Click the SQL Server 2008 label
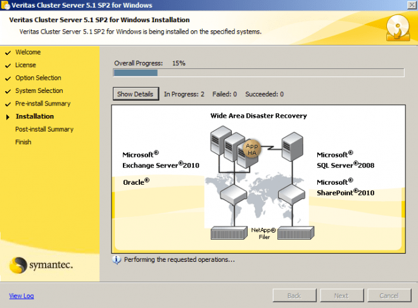Screen dimensions: 418x308 [346, 165]
